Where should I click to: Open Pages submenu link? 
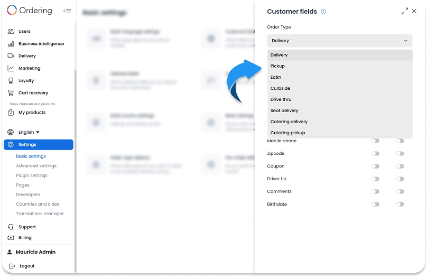23,185
